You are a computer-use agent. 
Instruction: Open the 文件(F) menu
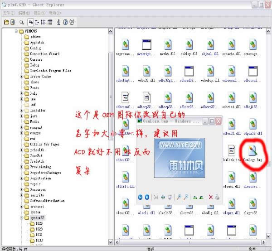(9, 13)
